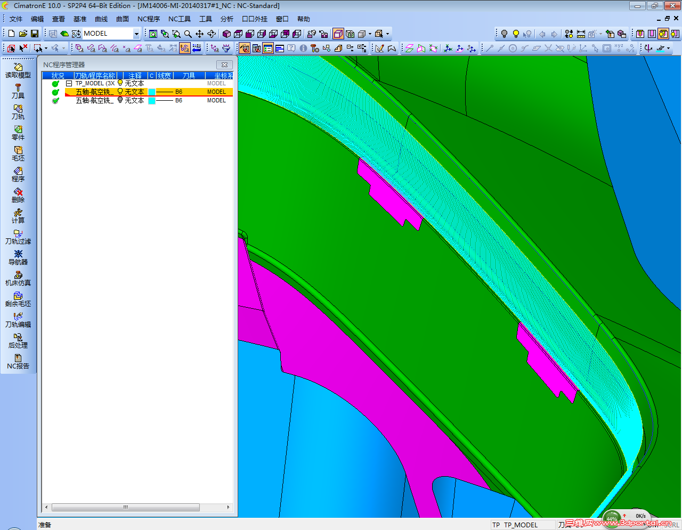Click the sketch pencil toolbar icon

[x=379, y=48]
